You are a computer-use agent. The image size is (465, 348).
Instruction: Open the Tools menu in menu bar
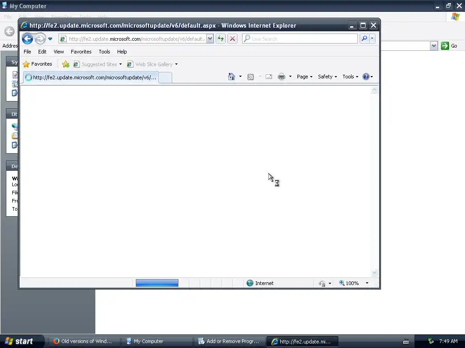104,52
